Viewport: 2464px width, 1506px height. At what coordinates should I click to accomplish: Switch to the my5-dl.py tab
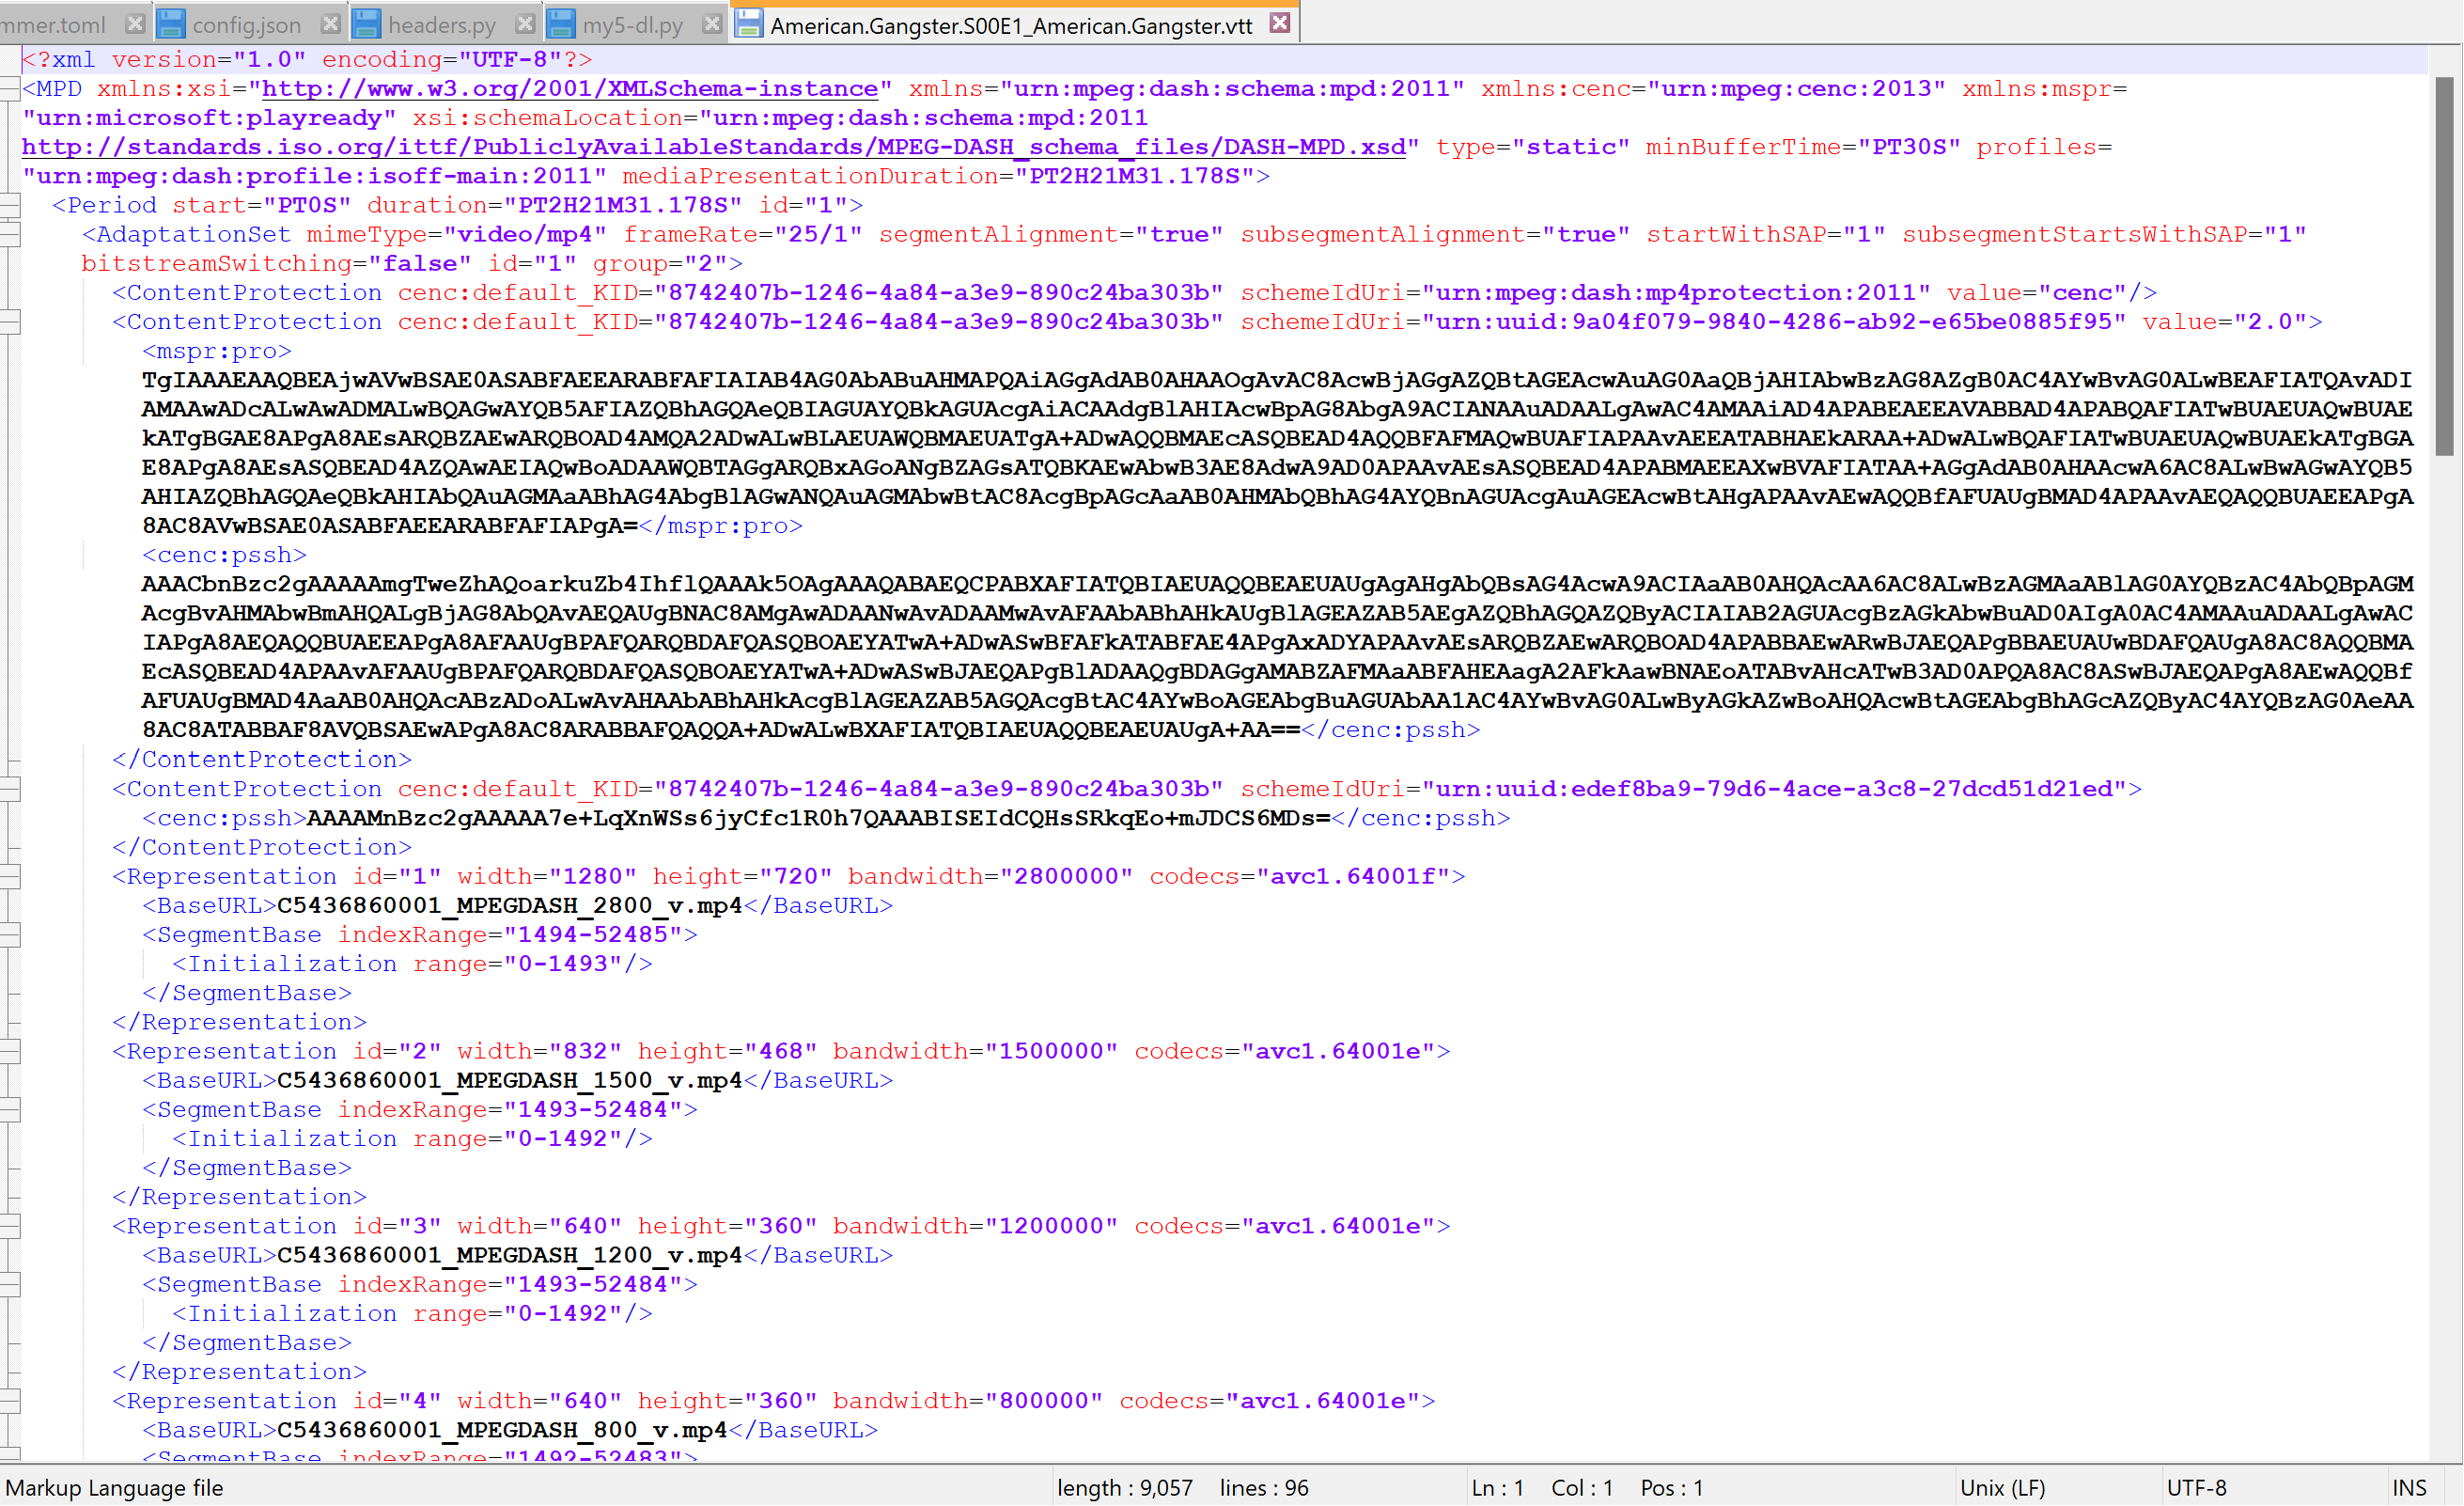(632, 25)
